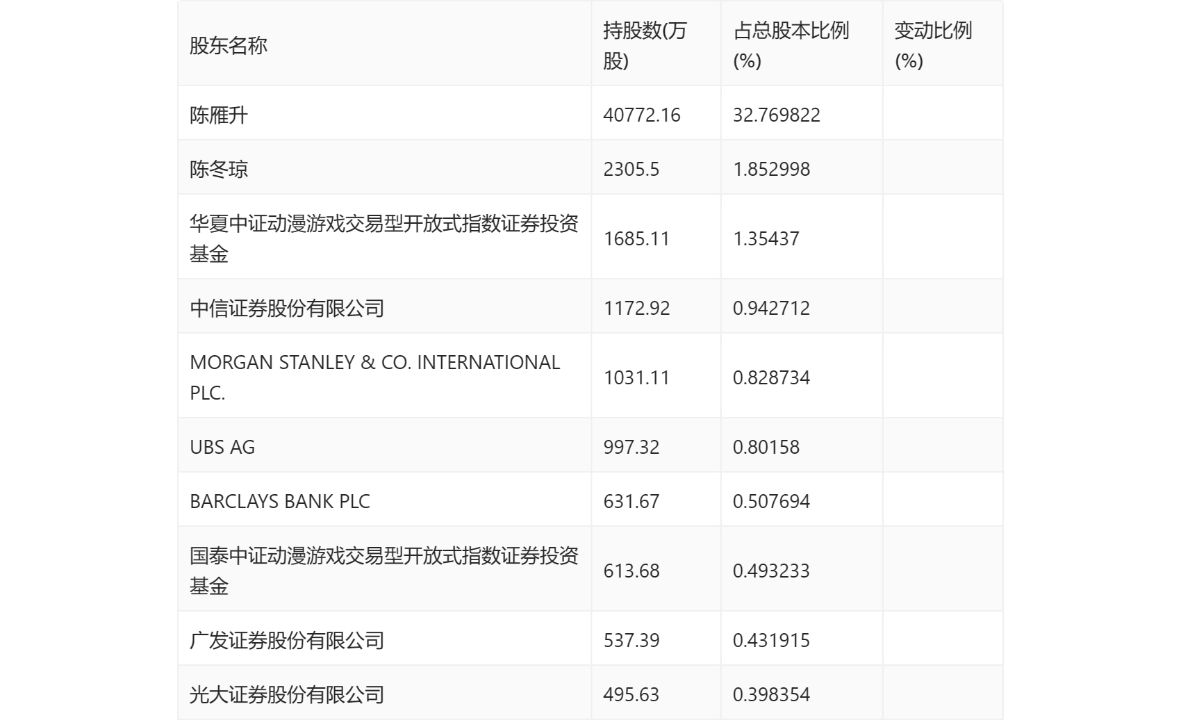
Task: Select shareholder name 陈雁升
Action: (x=219, y=115)
